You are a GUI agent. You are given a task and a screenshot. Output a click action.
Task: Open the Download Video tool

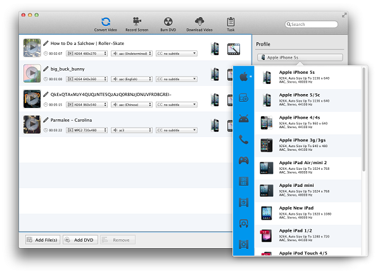[199, 24]
